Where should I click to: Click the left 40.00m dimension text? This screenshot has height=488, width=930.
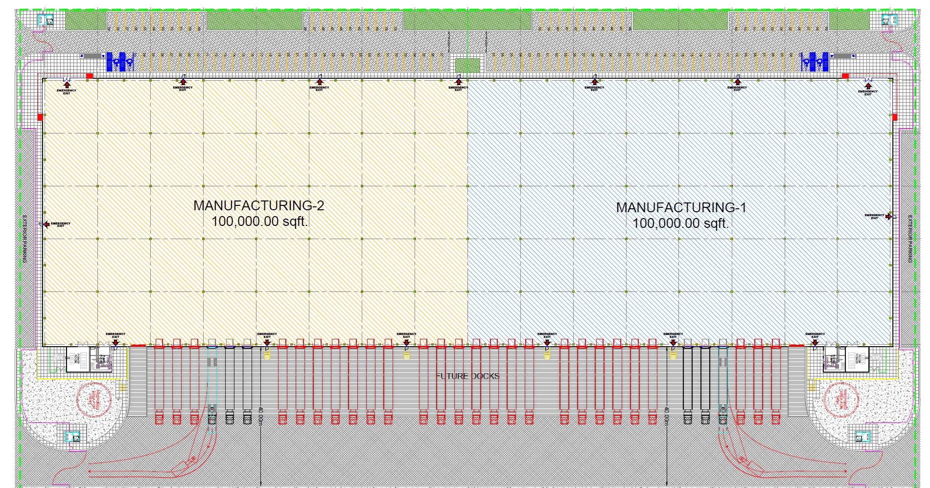(261, 416)
